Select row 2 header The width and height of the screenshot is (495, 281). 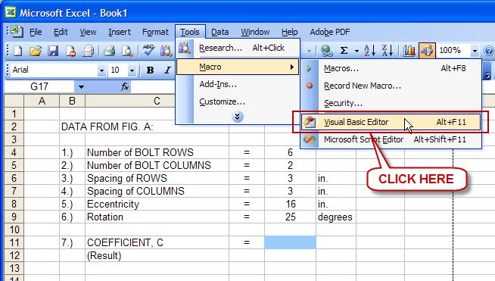(14, 126)
